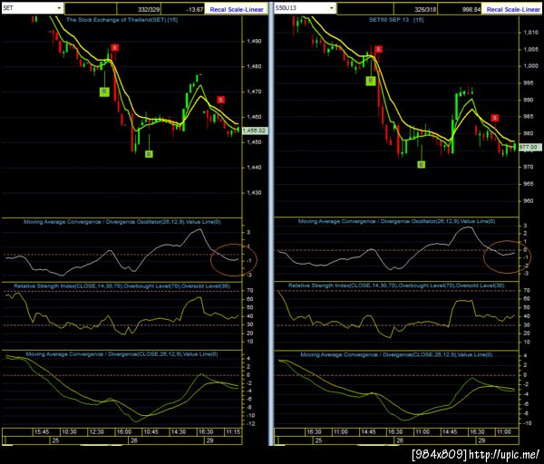Screen dimensions: 544x464
Task: Open the SET symbol dropdown arrow
Action: tap(59, 8)
